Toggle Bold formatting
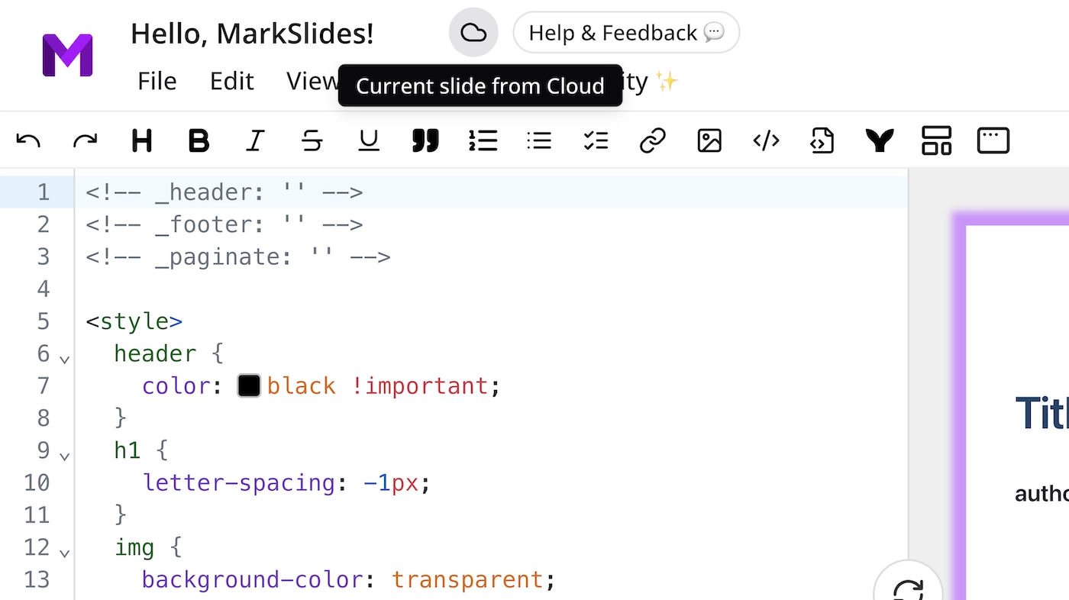The width and height of the screenshot is (1069, 600). 198,140
